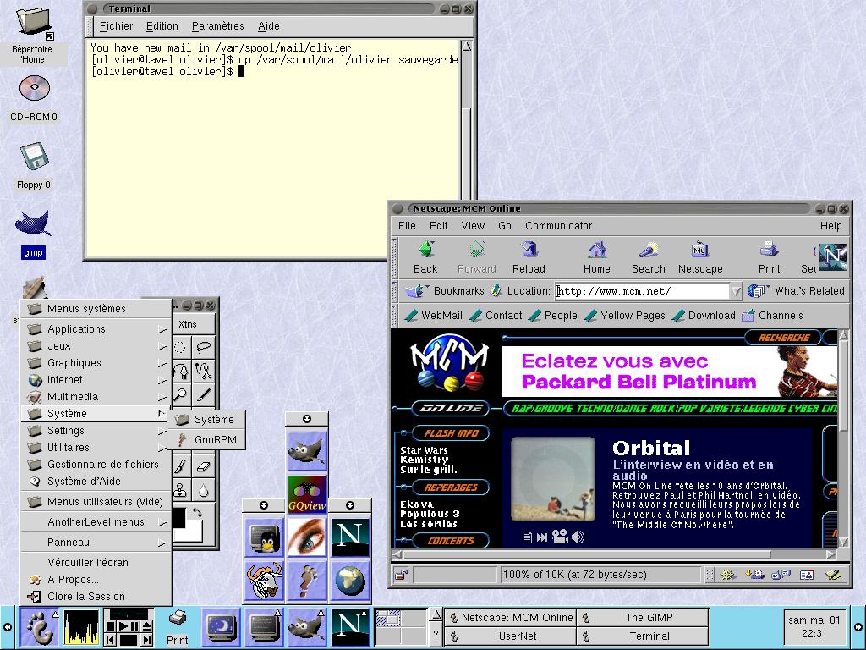866x650 pixels.
Task: Open Composer from Netscape component bar
Action: (x=833, y=575)
